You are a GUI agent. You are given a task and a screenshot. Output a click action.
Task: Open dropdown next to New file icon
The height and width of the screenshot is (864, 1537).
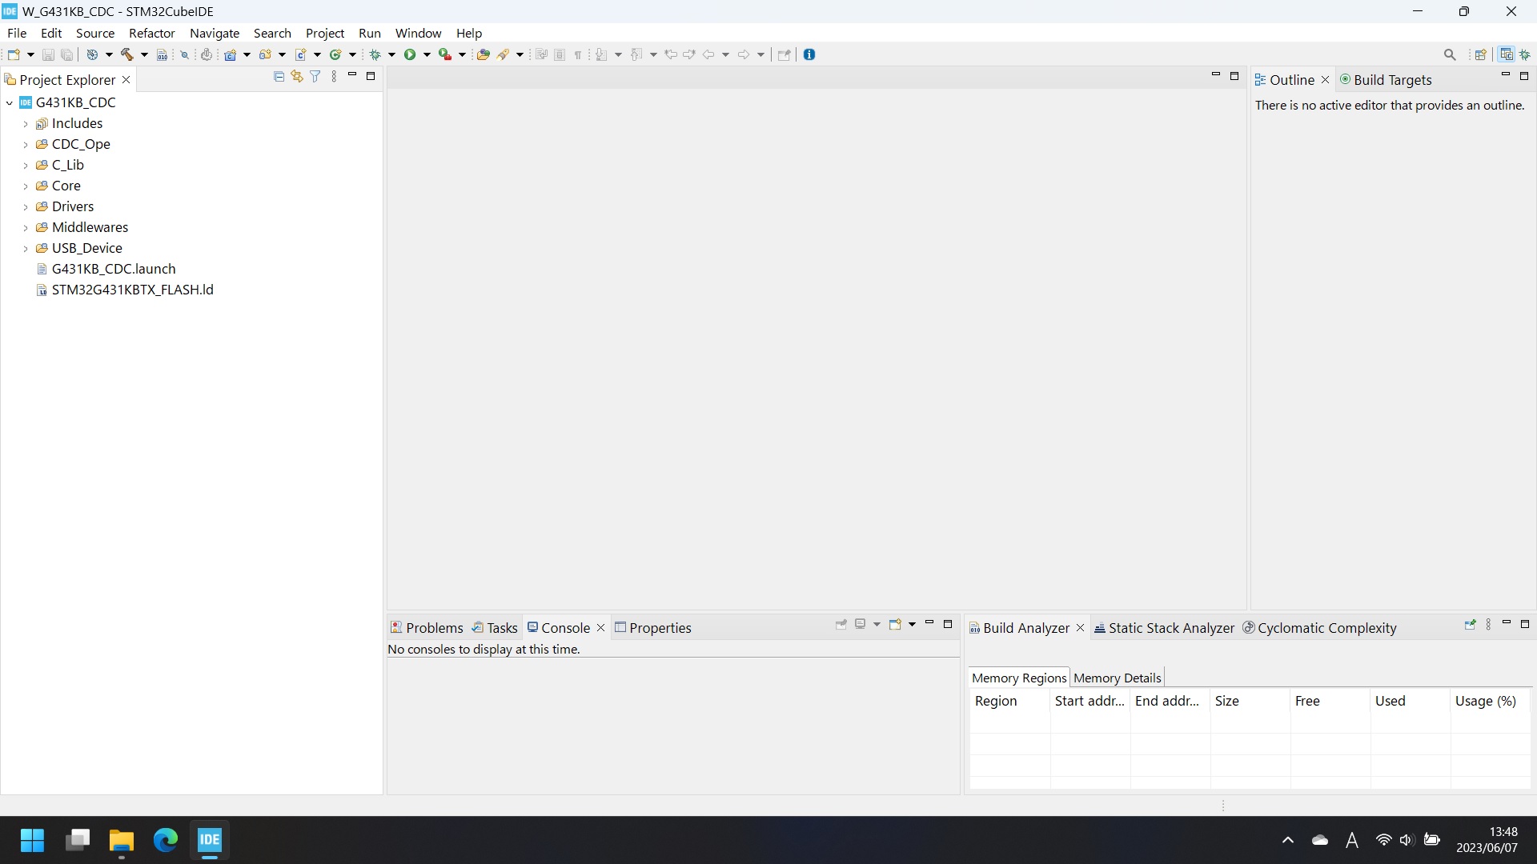(30, 54)
